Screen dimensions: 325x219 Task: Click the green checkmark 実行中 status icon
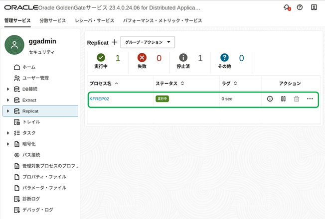tap(101, 58)
